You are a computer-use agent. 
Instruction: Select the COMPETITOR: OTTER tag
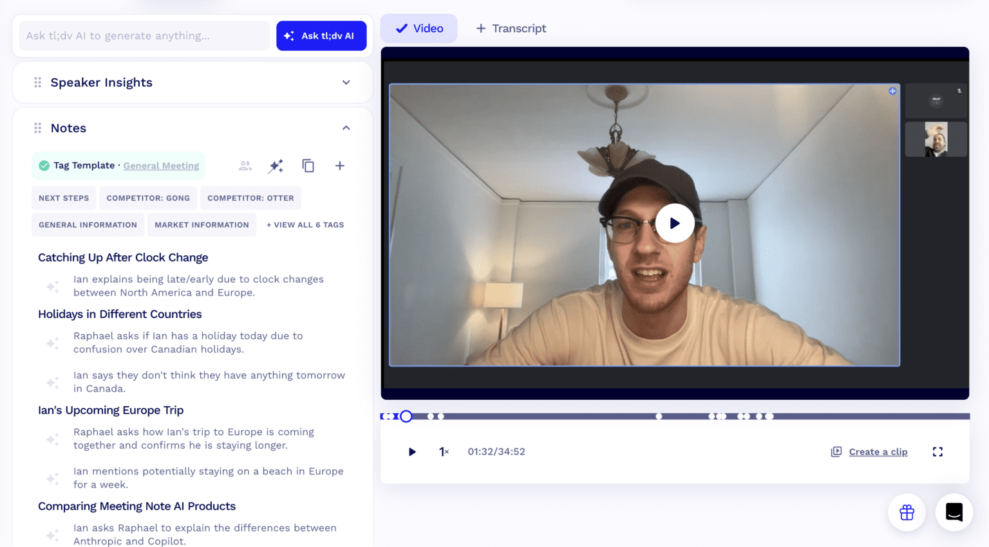pyautogui.click(x=250, y=197)
